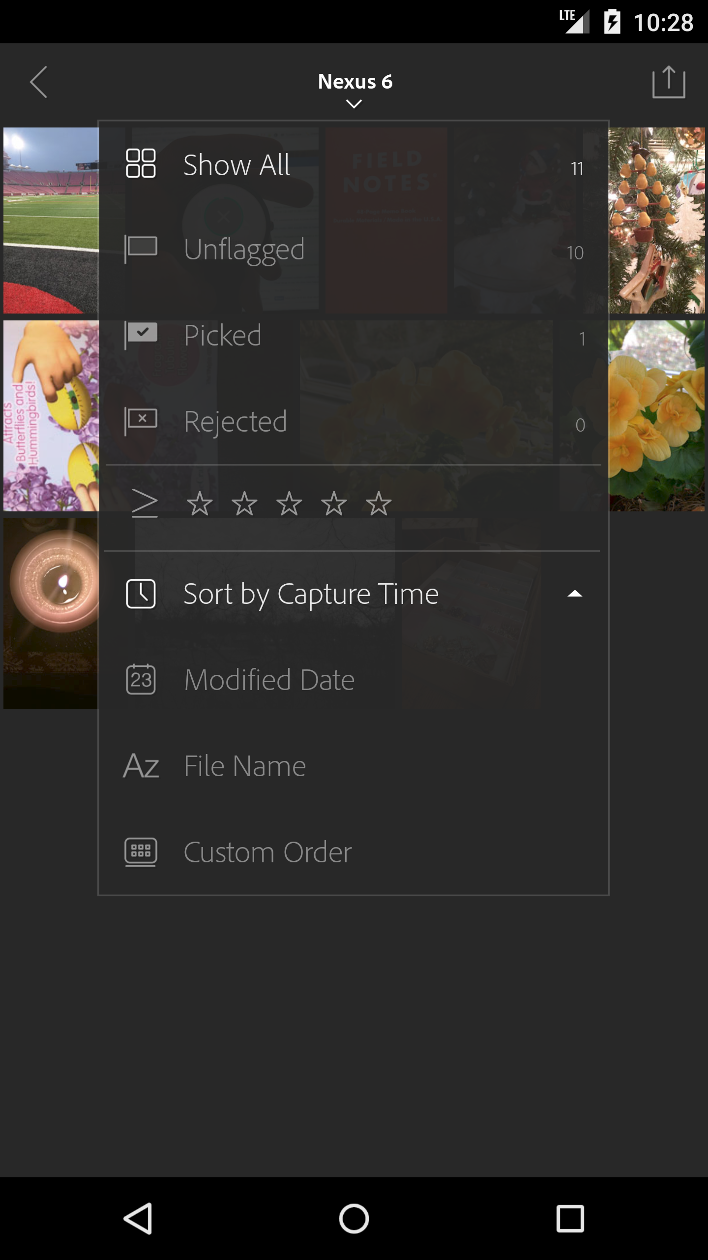Select the Picked flag icon
This screenshot has height=1260, width=708.
pos(141,335)
